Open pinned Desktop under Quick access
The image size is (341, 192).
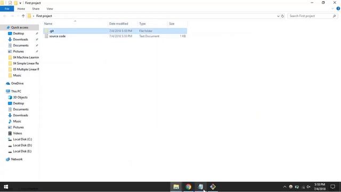[19, 34]
